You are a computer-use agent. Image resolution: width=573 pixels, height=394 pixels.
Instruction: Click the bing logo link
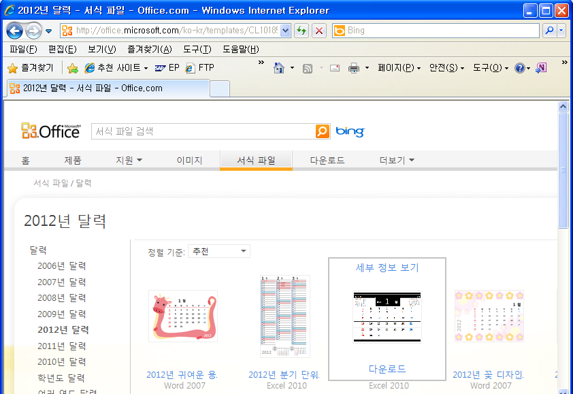click(x=350, y=131)
